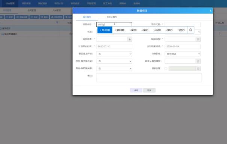227x144 pixels.
Task: Tick the 模板创建 checkbox
Action: 166,69
